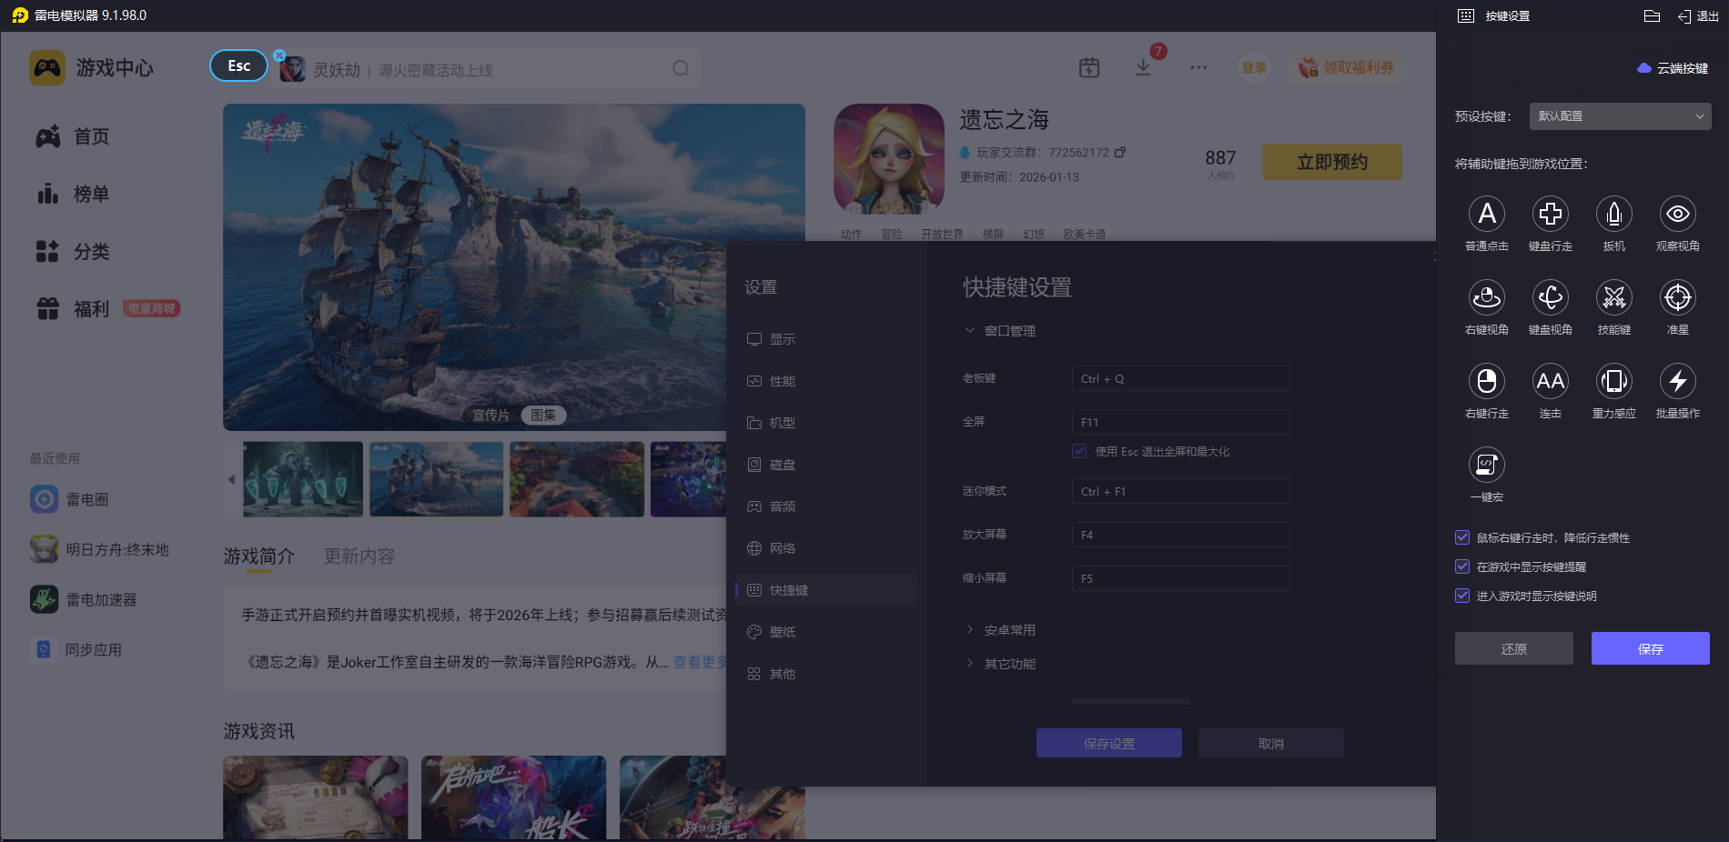The height and width of the screenshot is (842, 1729).
Task: Open 网络 settings tab
Action: coord(826,548)
